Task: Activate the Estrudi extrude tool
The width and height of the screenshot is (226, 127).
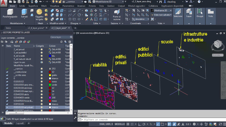Action: pos(24,14)
